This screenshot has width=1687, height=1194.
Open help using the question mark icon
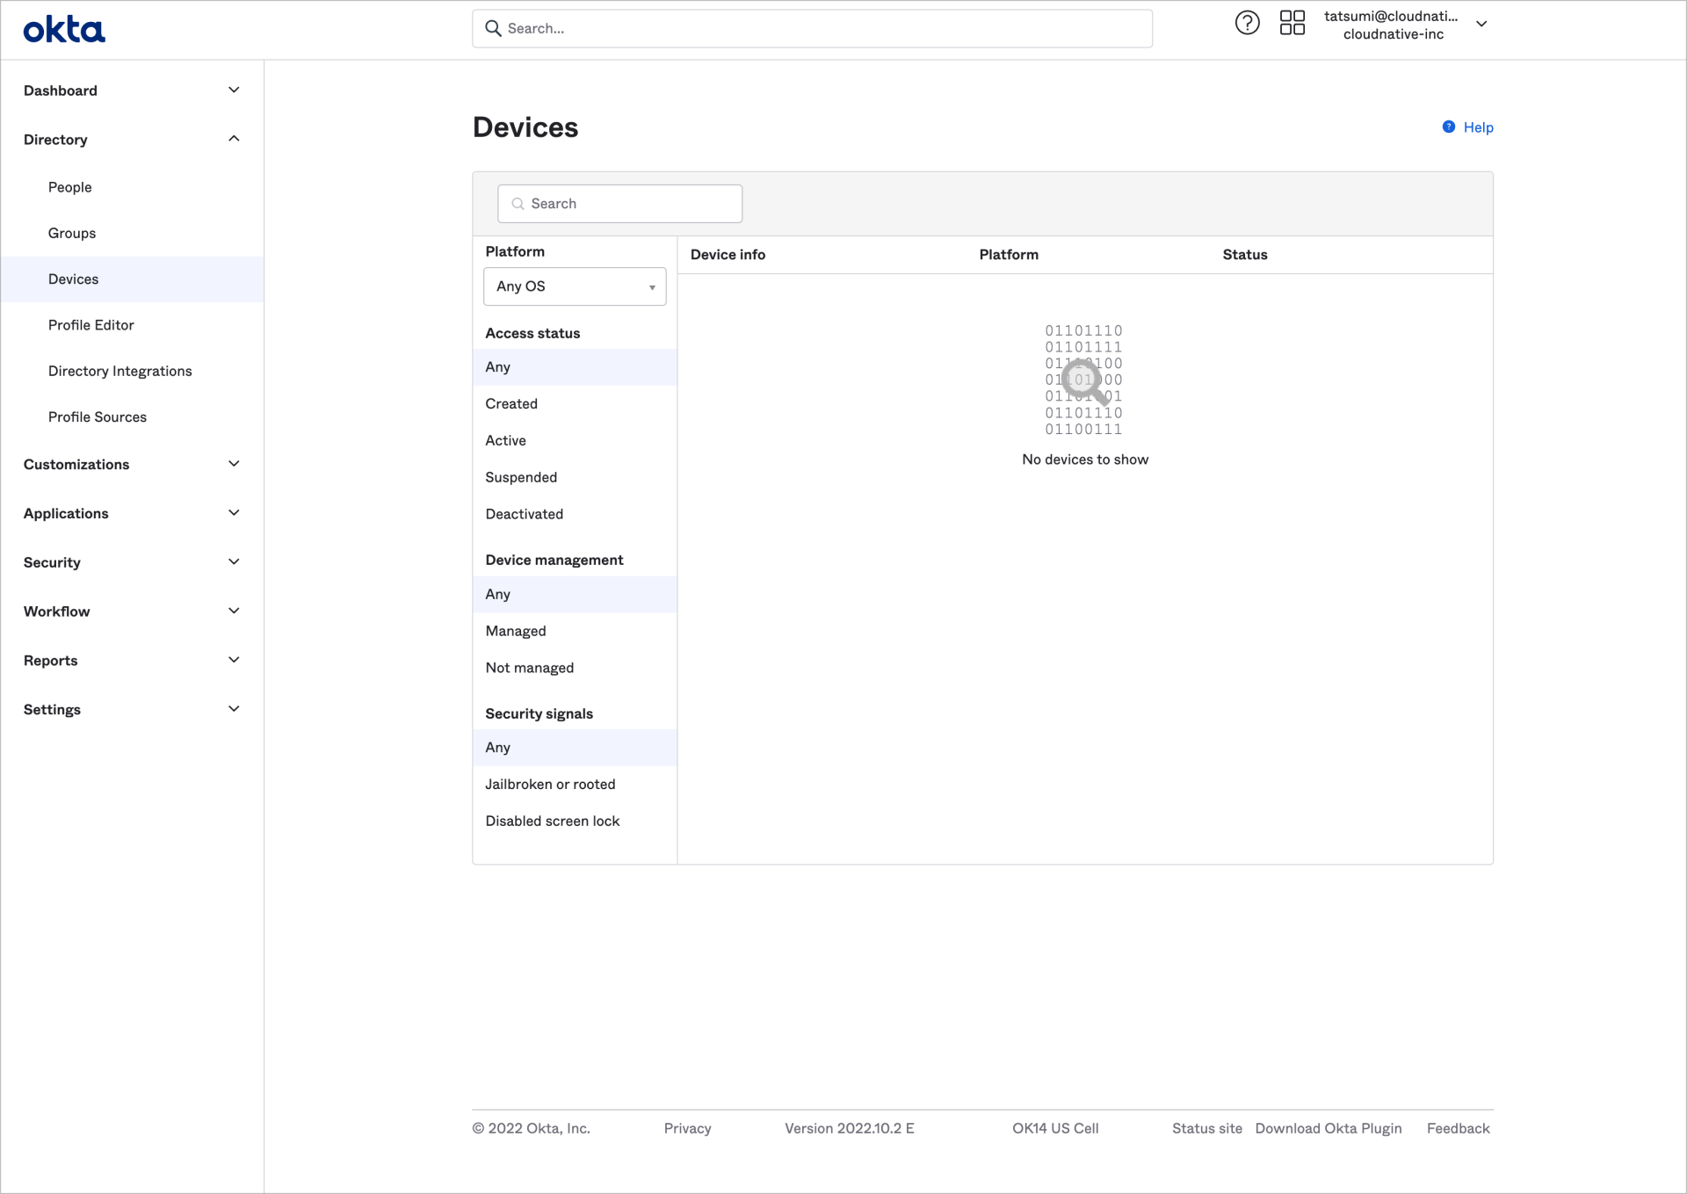tap(1247, 23)
